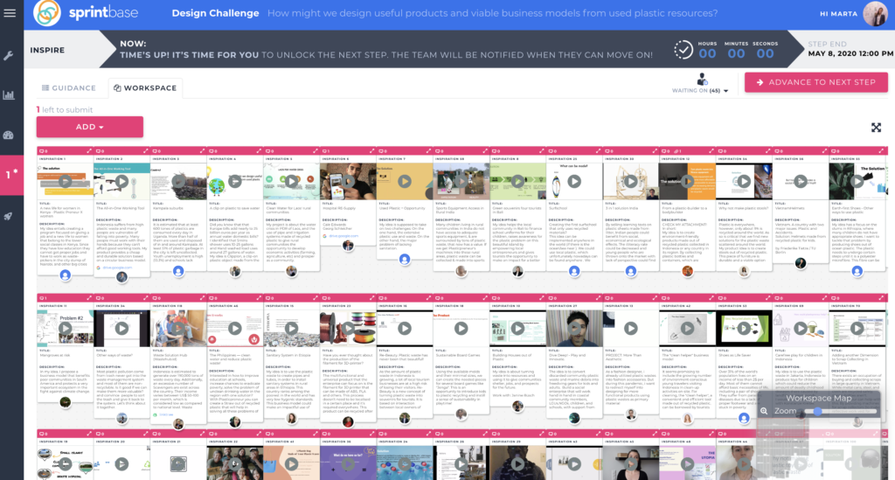Viewport: 895px width, 480px height.
Task: Select the step 1 sidebar item
Action: [x=11, y=175]
